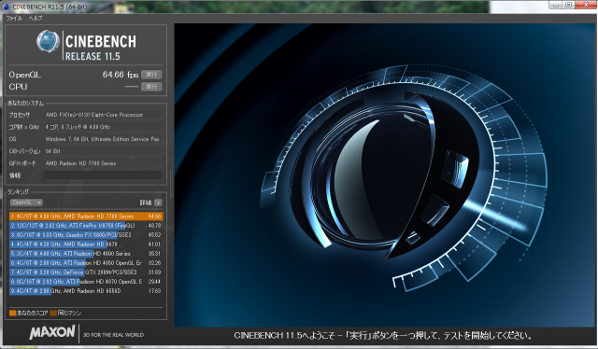Maximize the Cinebench window

click(568, 5)
